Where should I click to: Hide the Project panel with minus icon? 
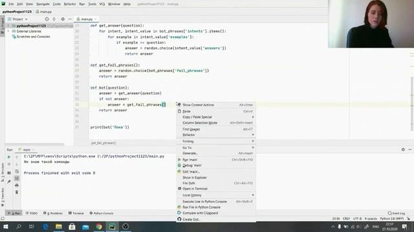[70, 19]
